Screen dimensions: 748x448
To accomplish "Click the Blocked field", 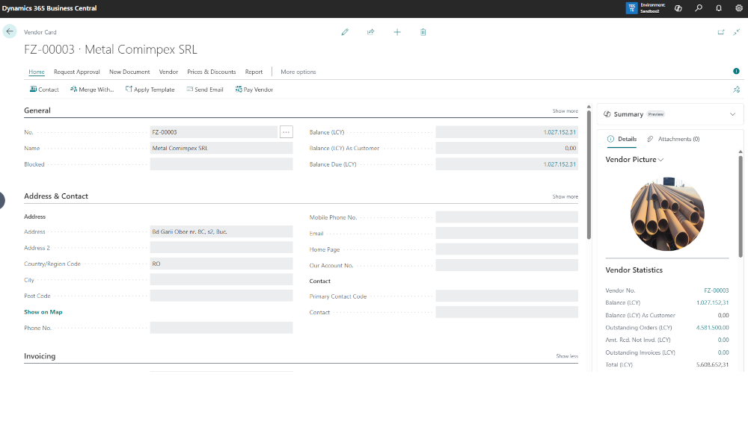I will [221, 164].
